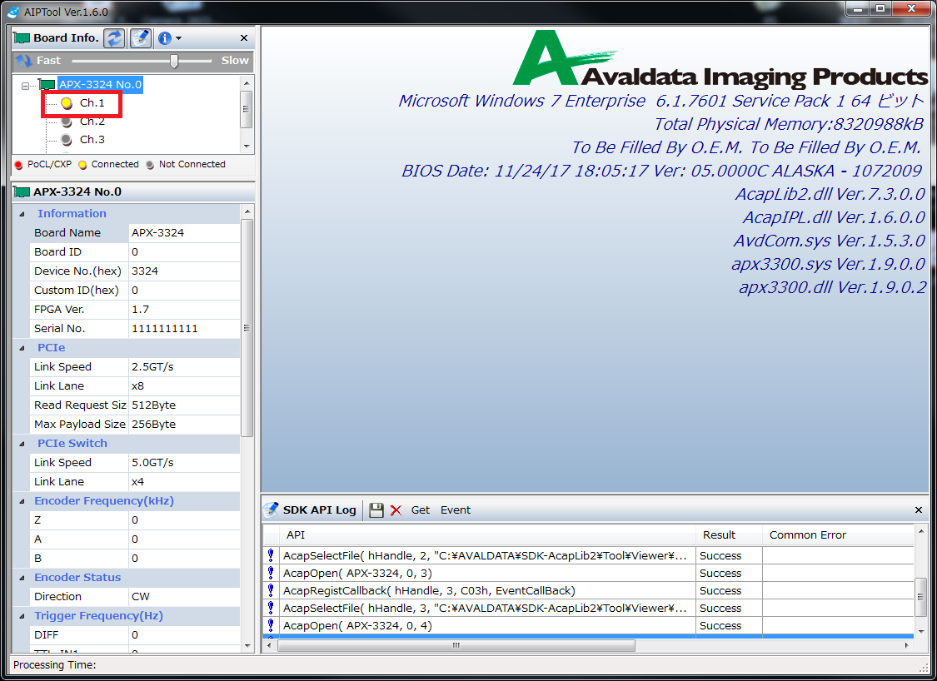Click the board tree scroll up arrow
The height and width of the screenshot is (681, 937).
[x=247, y=82]
